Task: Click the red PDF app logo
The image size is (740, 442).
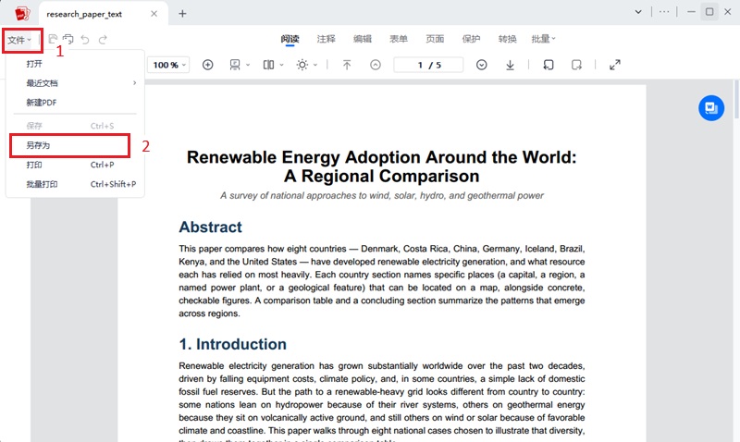Action: tap(21, 14)
